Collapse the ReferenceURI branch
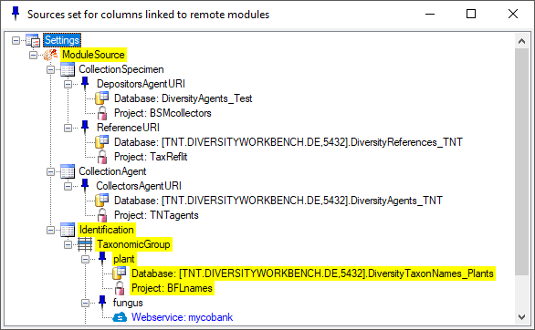The image size is (535, 330). pyautogui.click(x=68, y=128)
